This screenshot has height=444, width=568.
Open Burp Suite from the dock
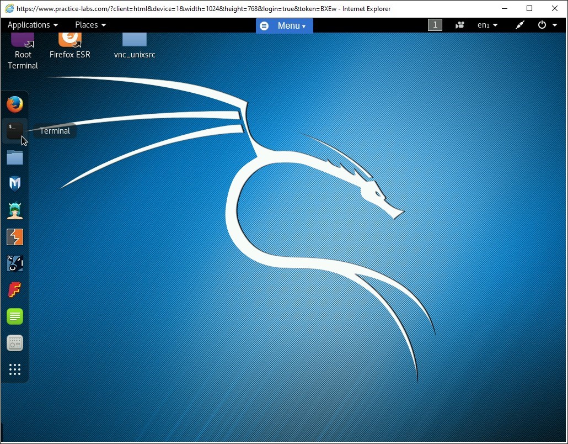(15, 237)
